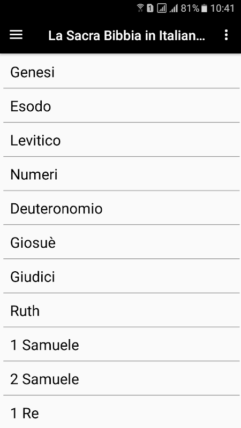Open 1 Samuele
The image size is (241, 428).
pyautogui.click(x=122, y=345)
